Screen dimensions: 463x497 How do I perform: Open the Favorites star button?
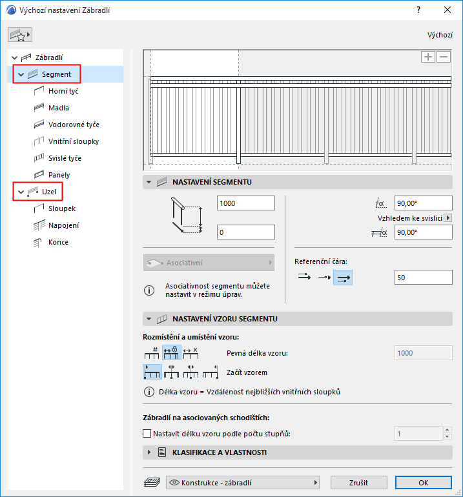pos(20,35)
